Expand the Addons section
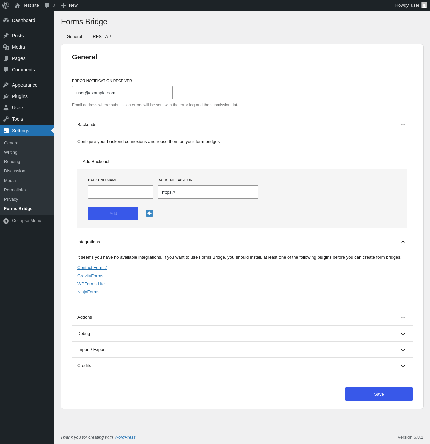Viewport: 430px width, 444px height. [x=242, y=317]
